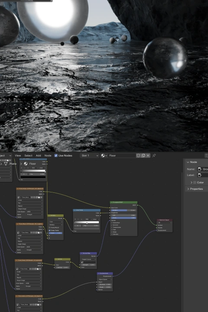Disable Clamp Factor in Multiply node

pos(49,231)
